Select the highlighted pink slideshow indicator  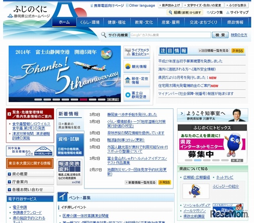(83, 100)
